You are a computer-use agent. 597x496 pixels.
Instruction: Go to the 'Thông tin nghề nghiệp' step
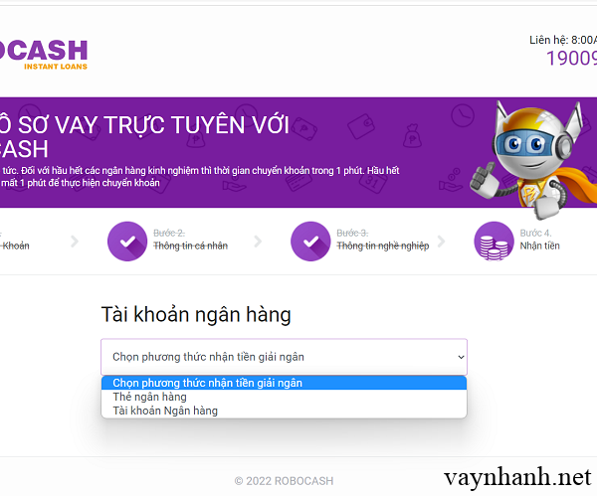pos(383,246)
